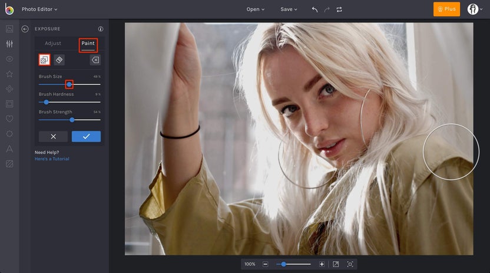Switch to the Adjust tab

click(53, 44)
